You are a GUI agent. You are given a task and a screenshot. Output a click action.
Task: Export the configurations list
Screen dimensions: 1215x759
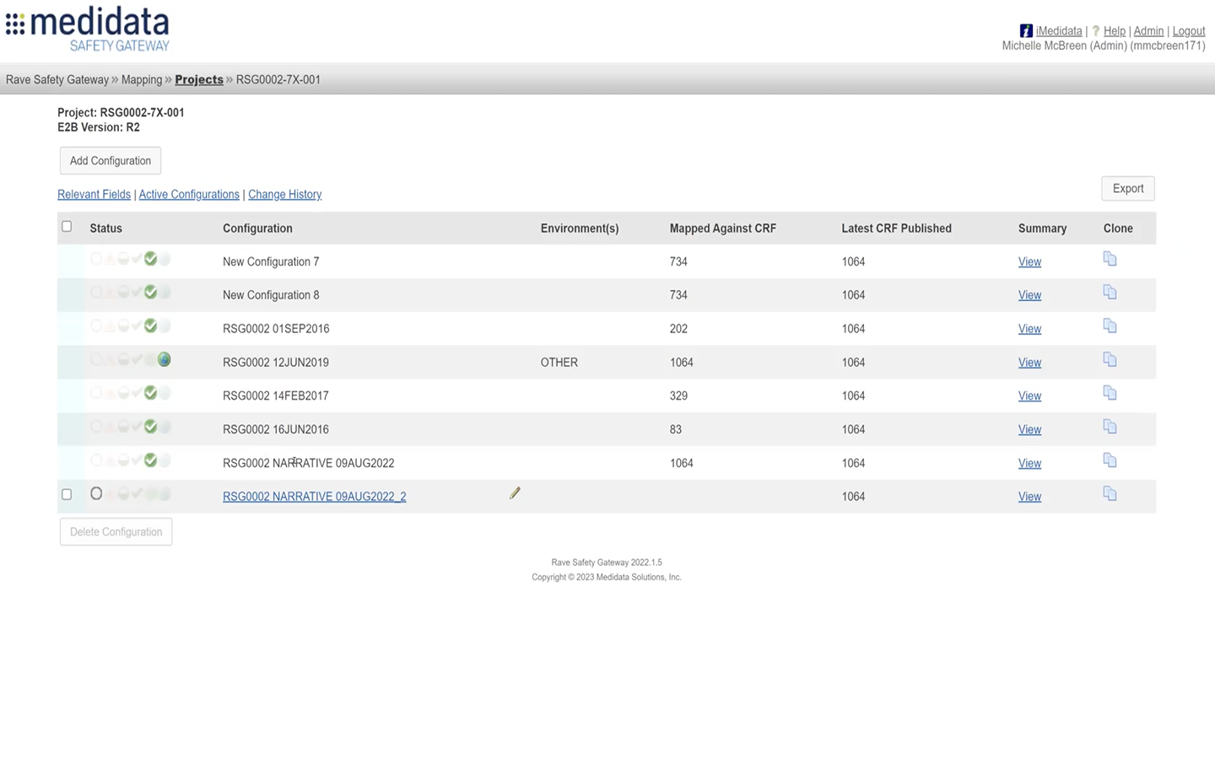pyautogui.click(x=1127, y=189)
